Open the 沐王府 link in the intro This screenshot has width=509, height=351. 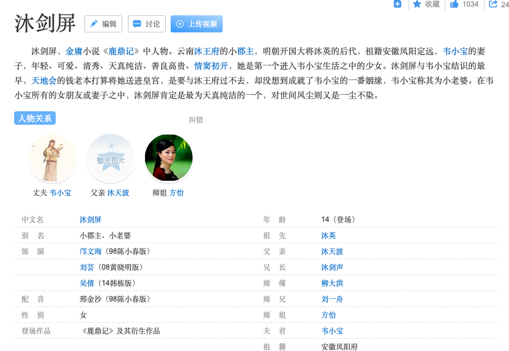(207, 51)
